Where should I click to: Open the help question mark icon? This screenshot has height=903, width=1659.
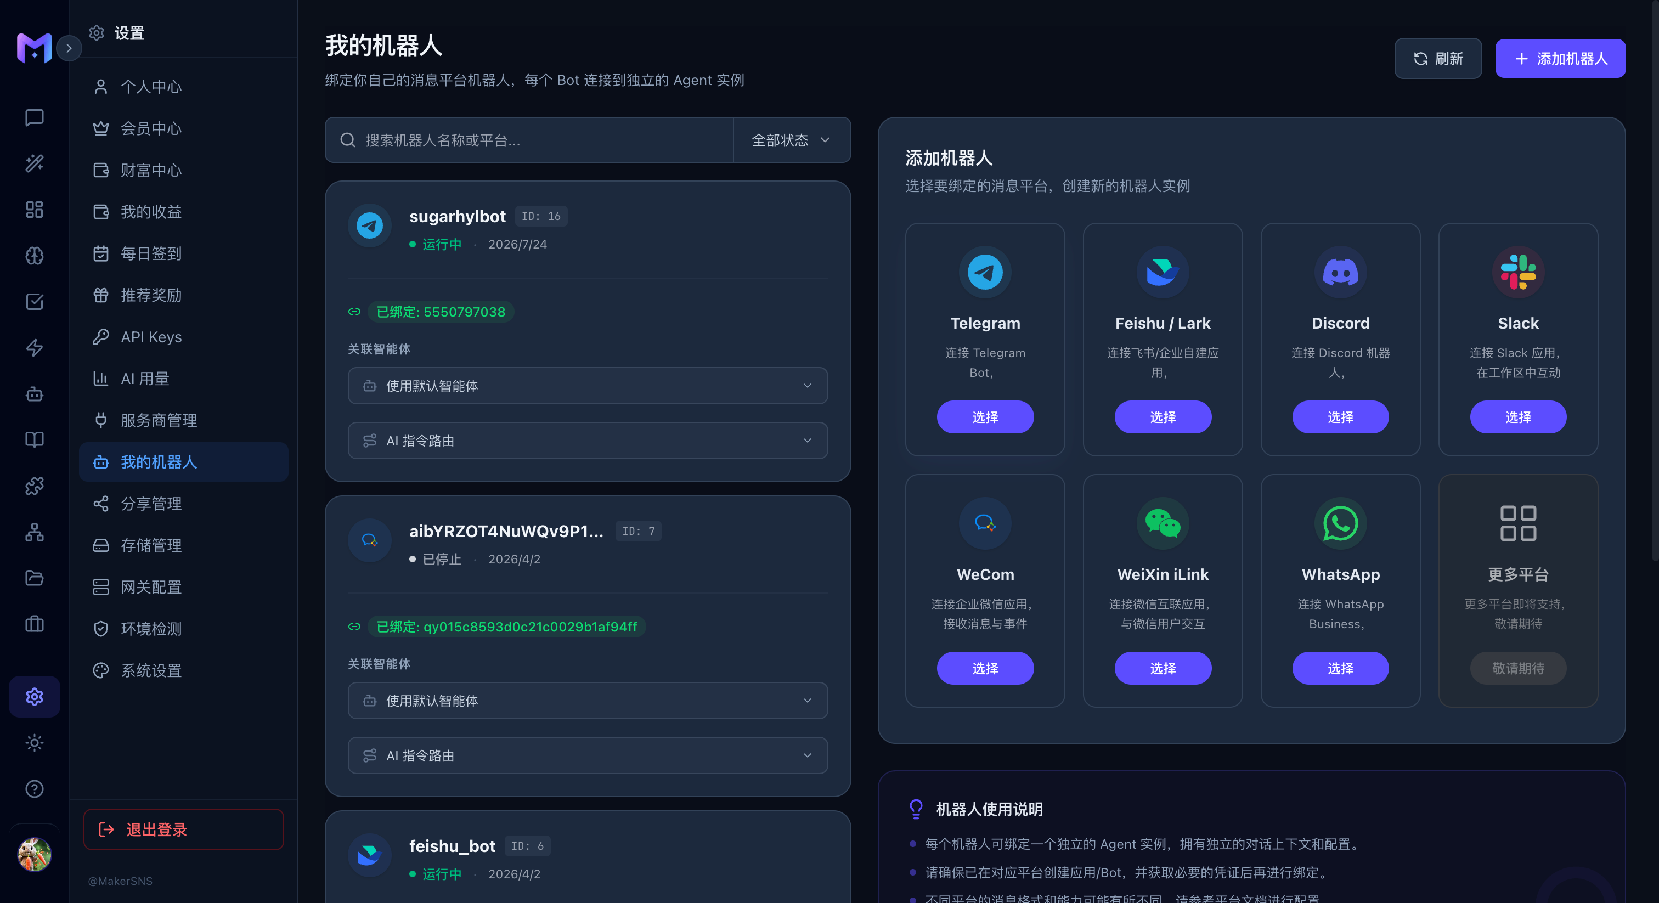tap(34, 789)
